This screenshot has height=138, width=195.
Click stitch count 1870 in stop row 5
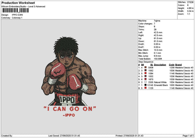pyautogui.click(x=151, y=79)
